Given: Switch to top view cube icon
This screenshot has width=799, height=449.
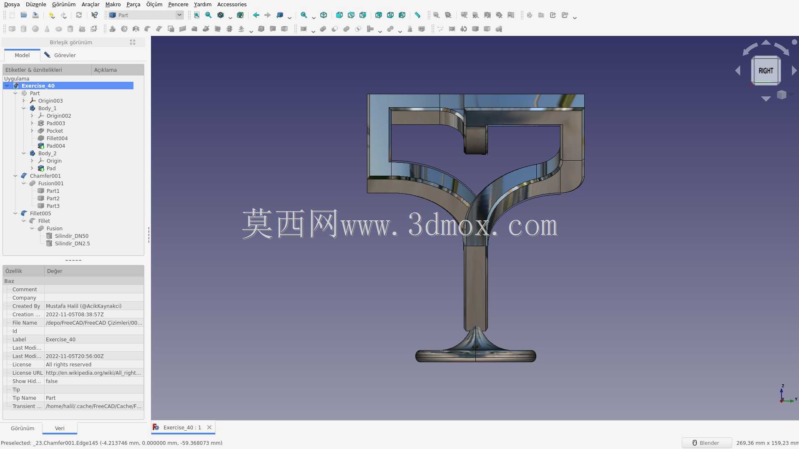Looking at the screenshot, I should [351, 15].
